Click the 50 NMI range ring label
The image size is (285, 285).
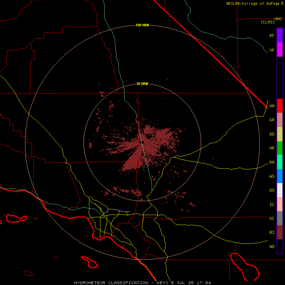[x=142, y=84]
